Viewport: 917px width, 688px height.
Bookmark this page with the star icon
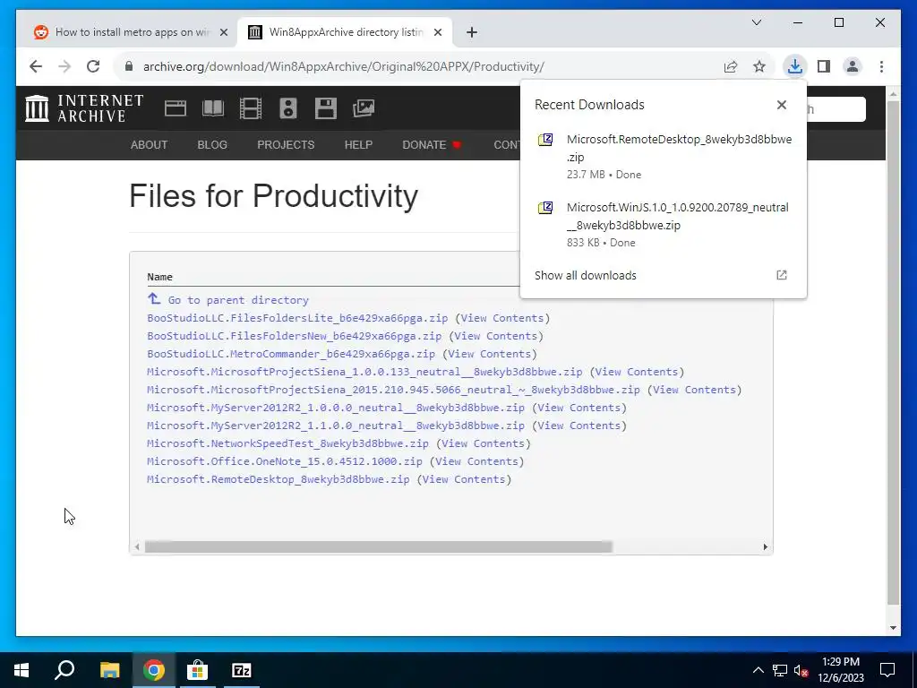pos(759,66)
